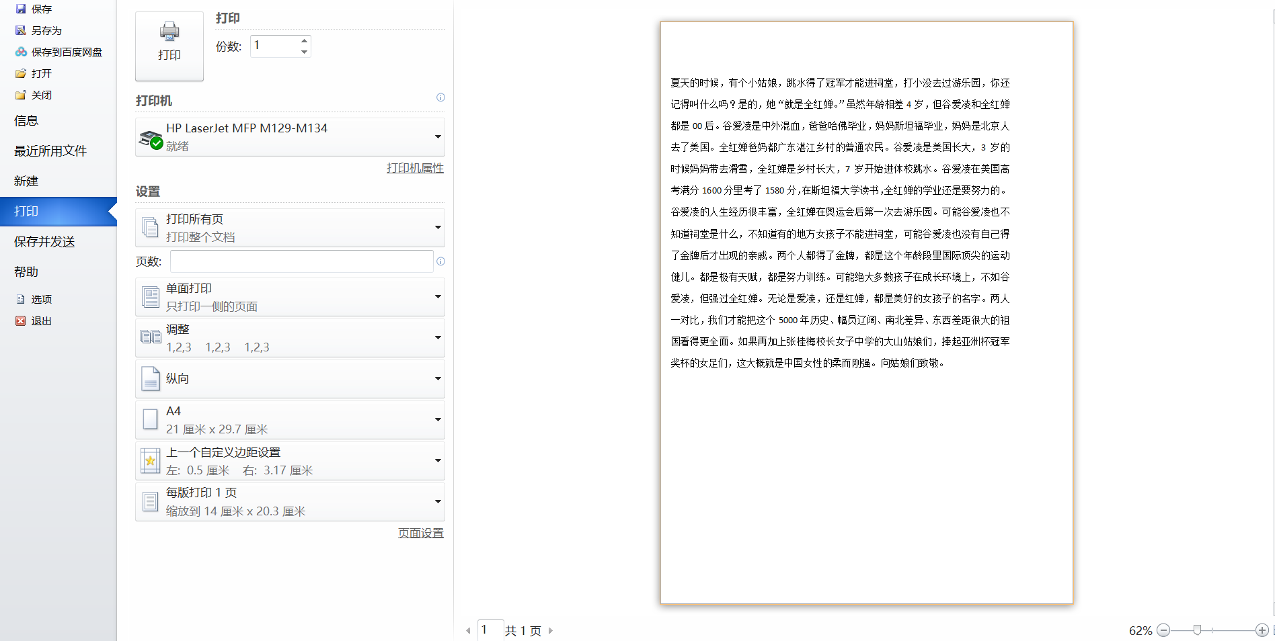
Task: Expand the 单面打印 dropdown
Action: (438, 297)
